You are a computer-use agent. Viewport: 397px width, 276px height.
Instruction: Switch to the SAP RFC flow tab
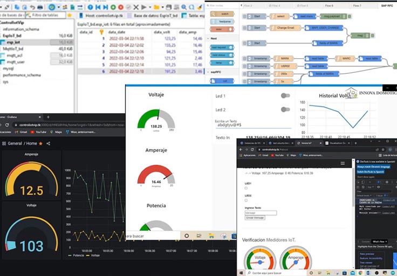click(387, 5)
